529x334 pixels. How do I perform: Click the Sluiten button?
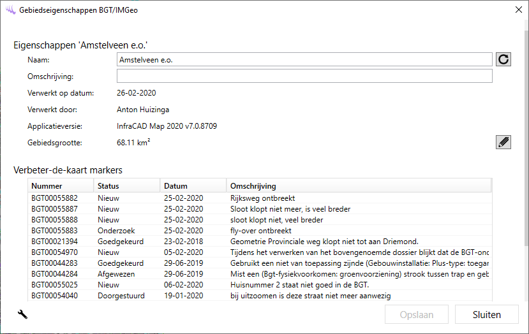(486, 315)
